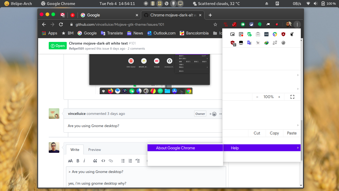Open the Internet Download Manager extension icon
This screenshot has height=191, width=339.
coord(266,43)
